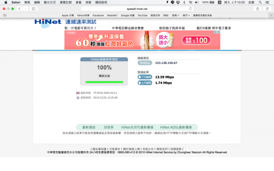Image resolution: width=274 pixels, height=171 pixels.
Task: Click the test serial number icon
Action: 78,93
